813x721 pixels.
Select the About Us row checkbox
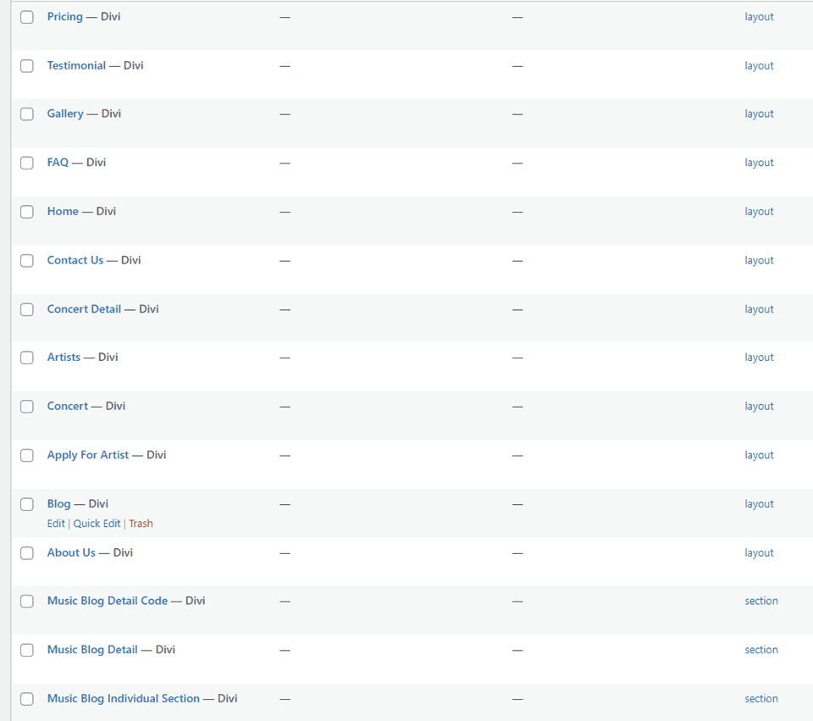[x=27, y=553]
